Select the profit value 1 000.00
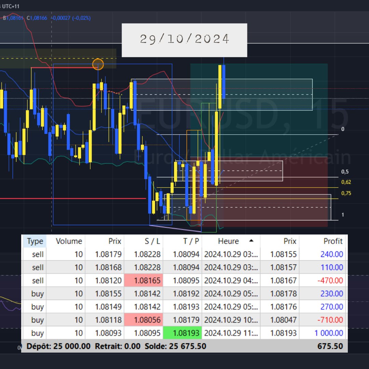Viewport: 369px width, 369px height. coord(329,333)
